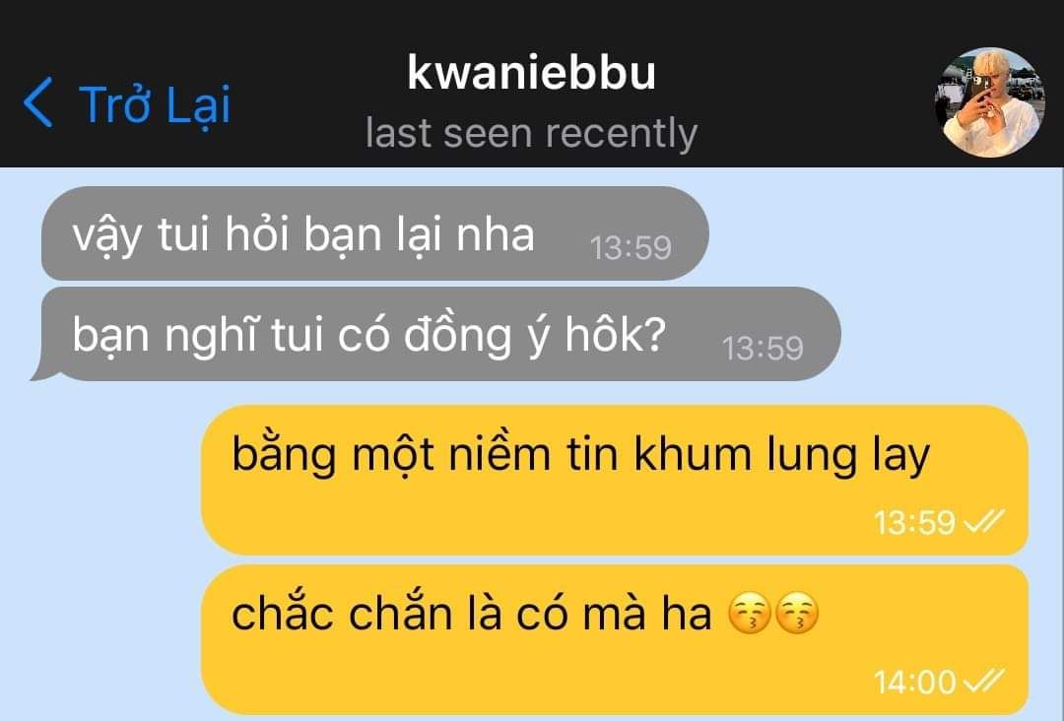Tap the "last seen recently" status text
The height and width of the screenshot is (721, 1064).
point(531,132)
